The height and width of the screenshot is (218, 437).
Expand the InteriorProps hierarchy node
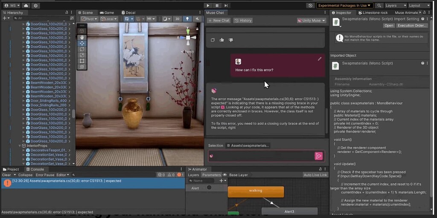click(x=20, y=145)
